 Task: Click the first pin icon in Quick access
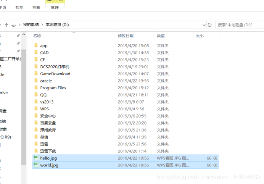(x=18, y=36)
